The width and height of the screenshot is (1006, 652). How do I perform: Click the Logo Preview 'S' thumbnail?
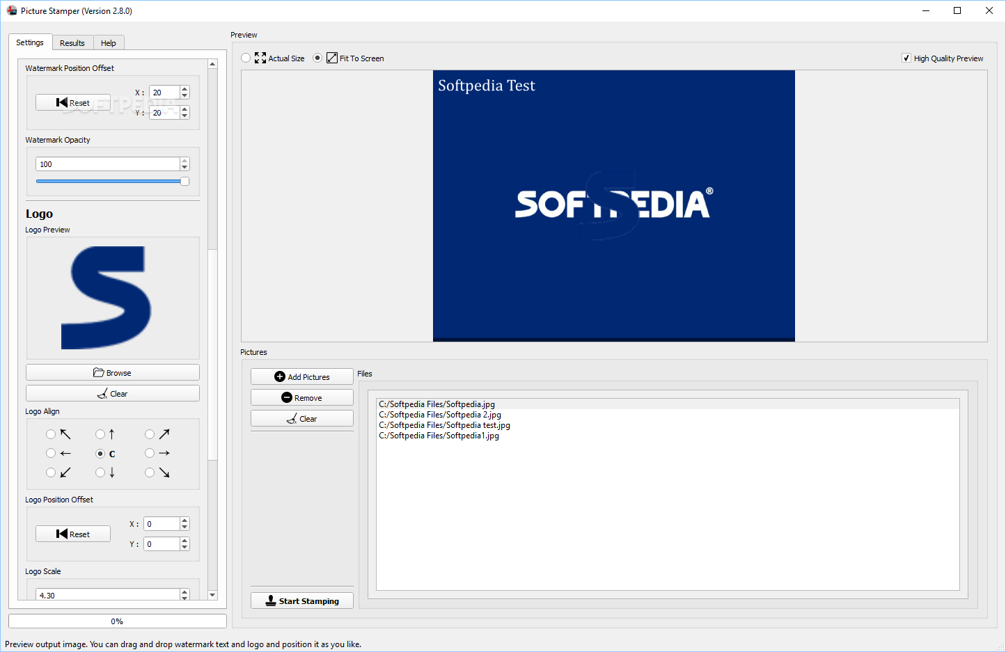(x=106, y=298)
